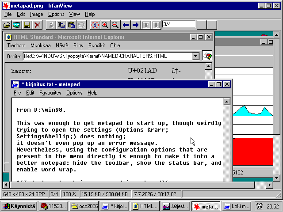This screenshot has width=283, height=212.
Task: Click the IrfanView horizontal scrollbar thumb
Action: point(132,185)
